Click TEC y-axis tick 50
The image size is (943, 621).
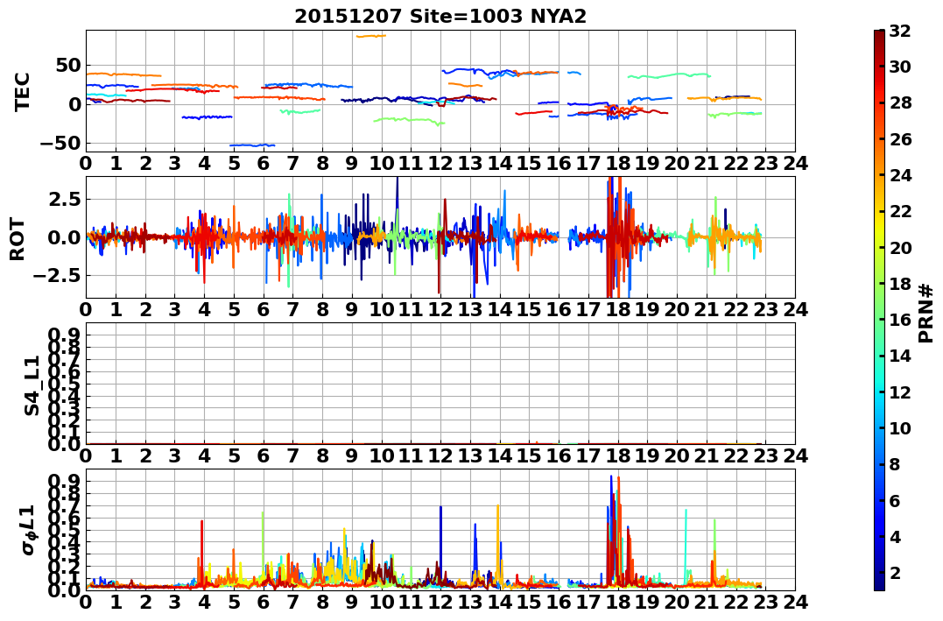pos(68,66)
